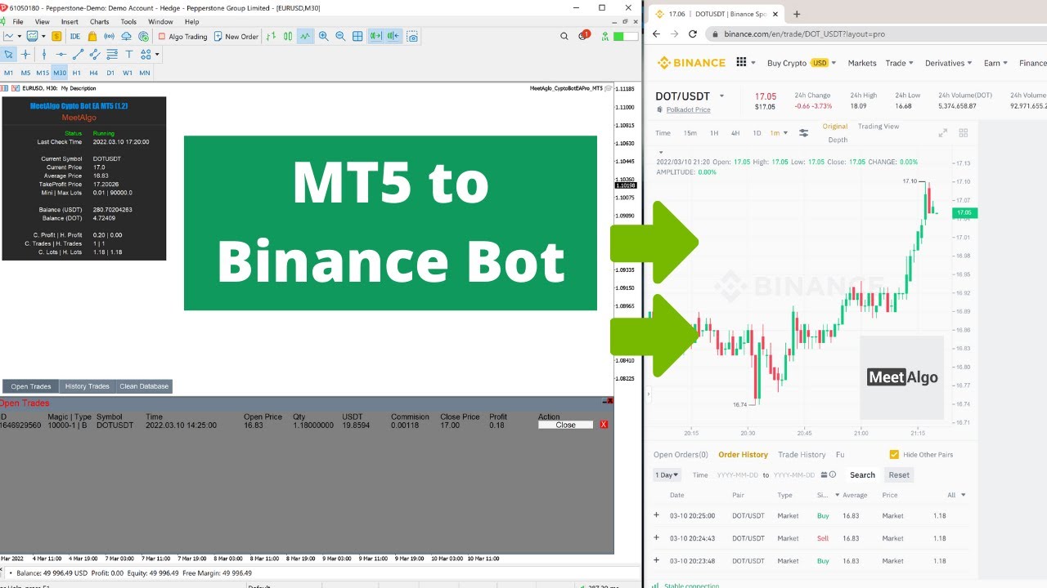Tile chart windows grid icon

tap(358, 36)
